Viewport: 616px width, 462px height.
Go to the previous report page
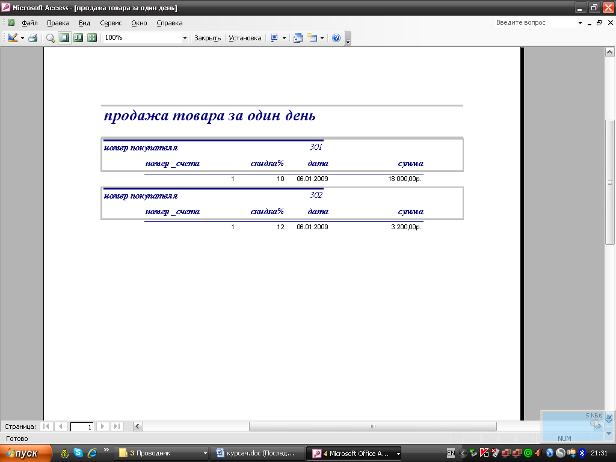pyautogui.click(x=61, y=427)
